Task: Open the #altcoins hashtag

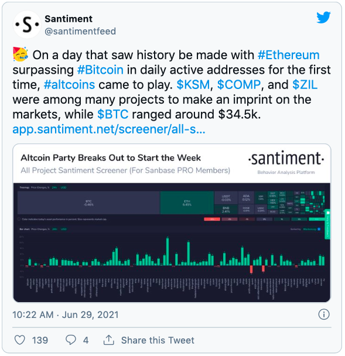Action: coord(69,85)
